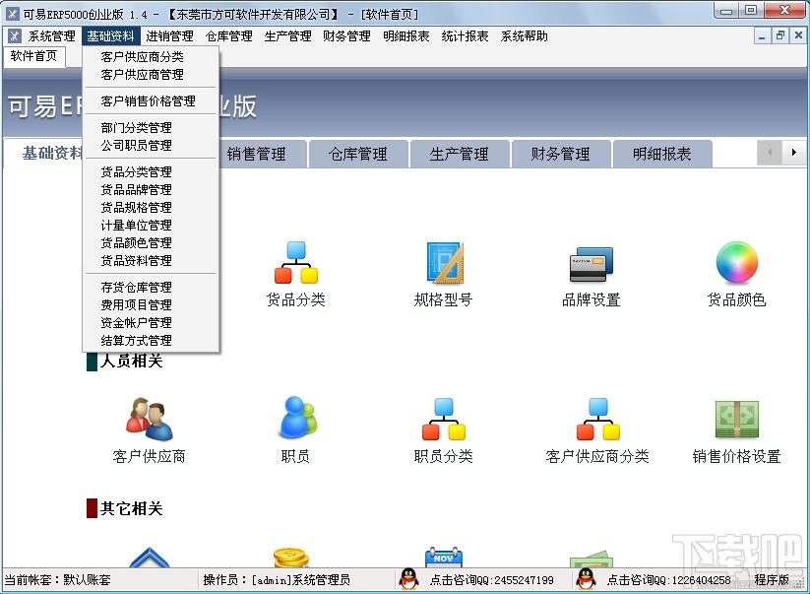Open the 货品分类 icon
Image resolution: width=810 pixels, height=594 pixels.
296,263
